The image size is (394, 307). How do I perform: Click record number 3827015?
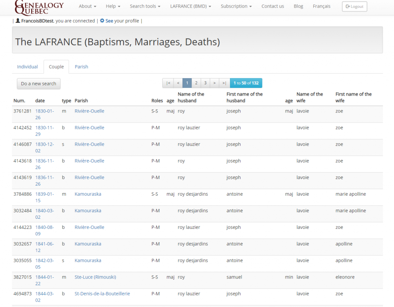(x=23, y=277)
